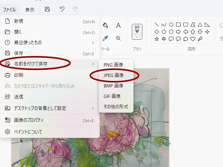Select the Magnifier zoom tool
Viewport: 223px width, 167px height.
click(118, 38)
